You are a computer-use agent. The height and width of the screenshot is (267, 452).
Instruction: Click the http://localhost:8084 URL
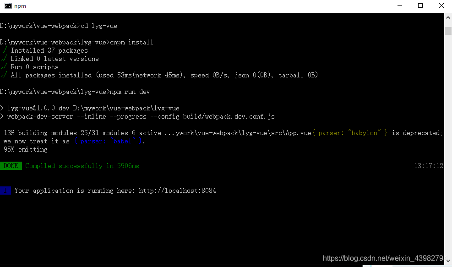pyautogui.click(x=178, y=191)
